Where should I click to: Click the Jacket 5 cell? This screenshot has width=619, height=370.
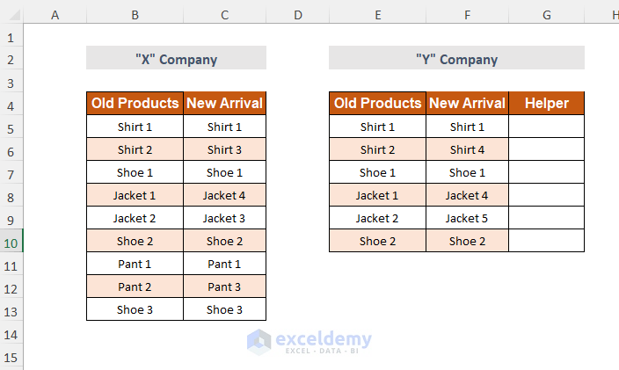coord(467,218)
